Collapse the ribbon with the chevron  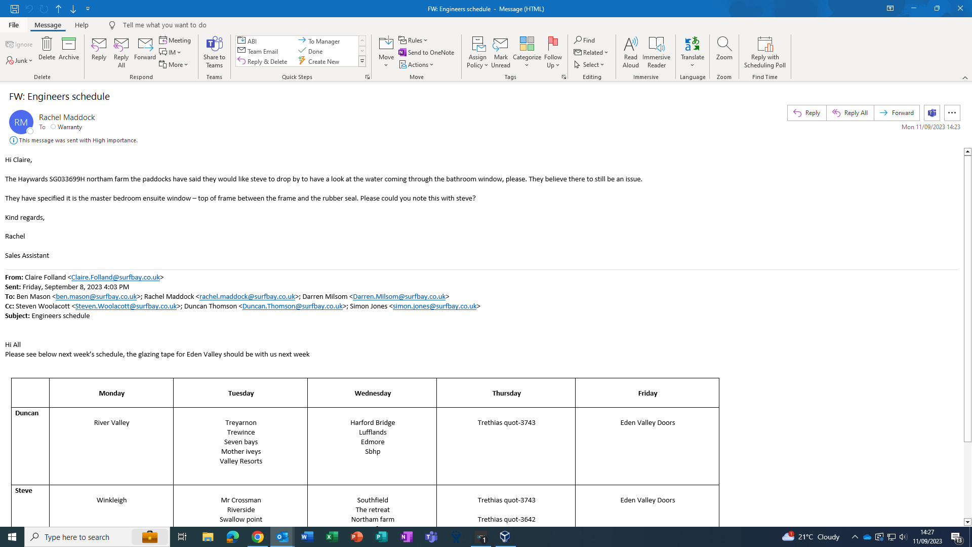[965, 77]
